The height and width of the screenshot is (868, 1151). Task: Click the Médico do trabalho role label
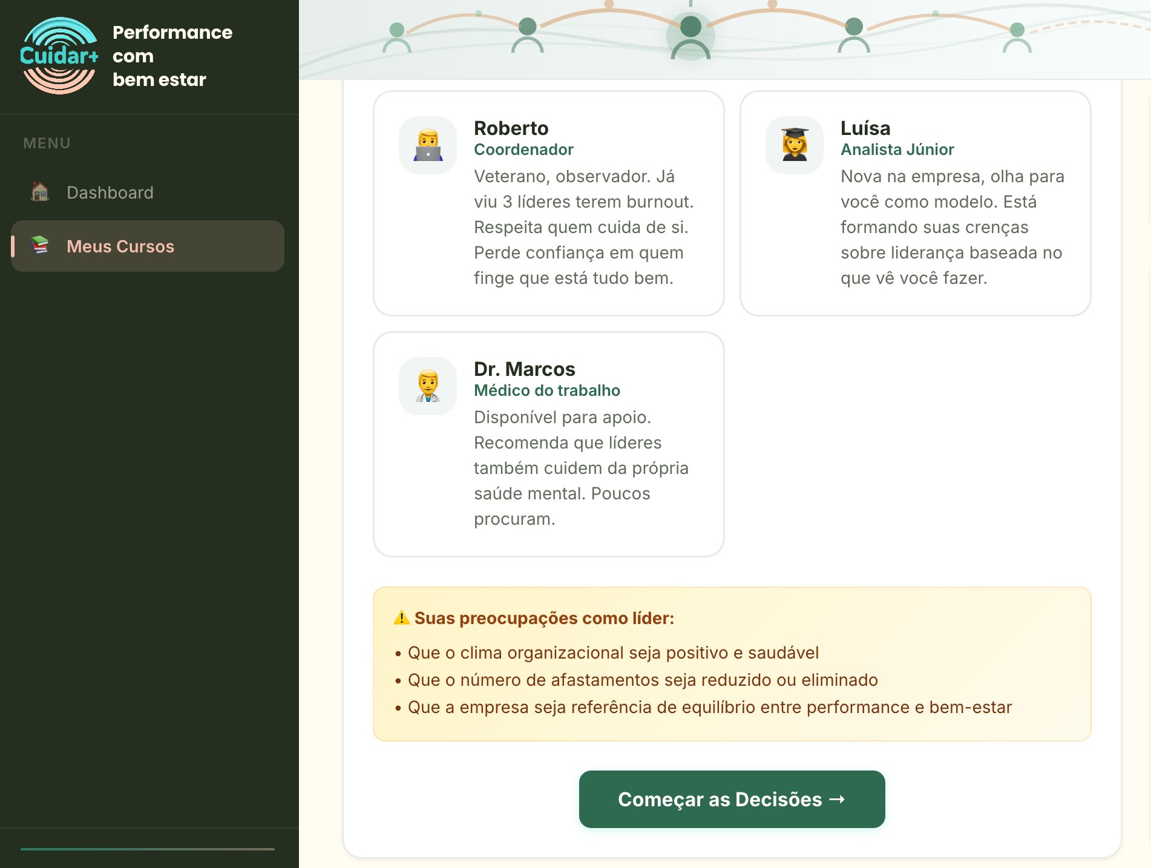click(546, 390)
